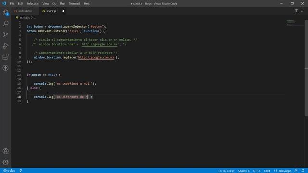This screenshot has width=308, height=173.
Task: Click the HTTP redirect comment on line 8
Action: (x=76, y=53)
